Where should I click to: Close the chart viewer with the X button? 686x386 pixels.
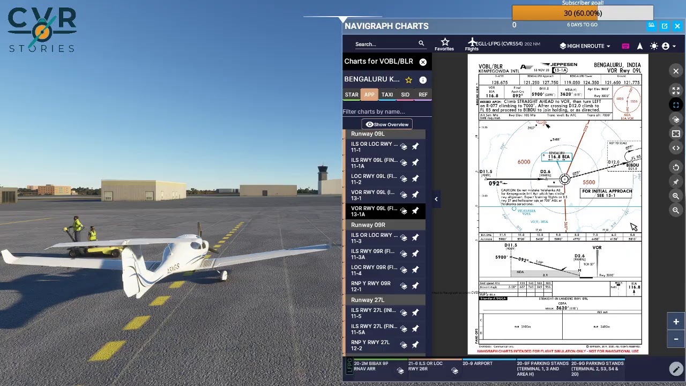pyautogui.click(x=676, y=71)
